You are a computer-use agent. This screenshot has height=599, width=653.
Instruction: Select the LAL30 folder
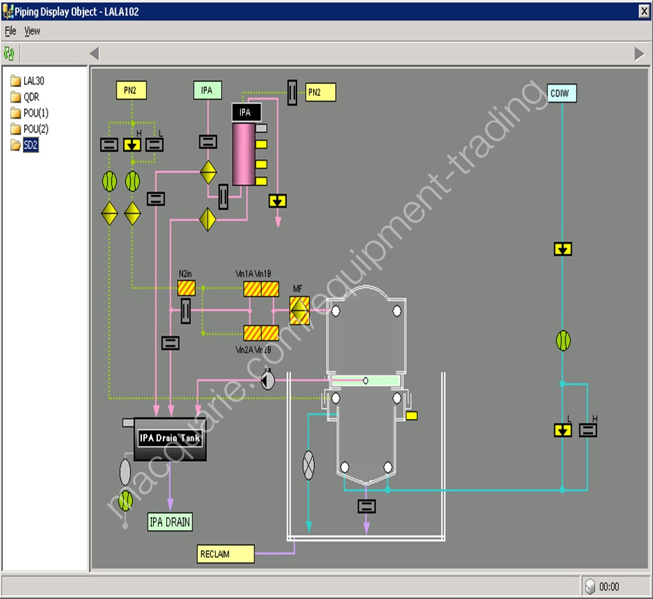tap(28, 81)
